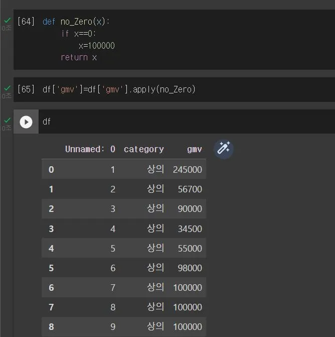Click the row index label 8
The image size is (335, 337).
pyautogui.click(x=51, y=326)
